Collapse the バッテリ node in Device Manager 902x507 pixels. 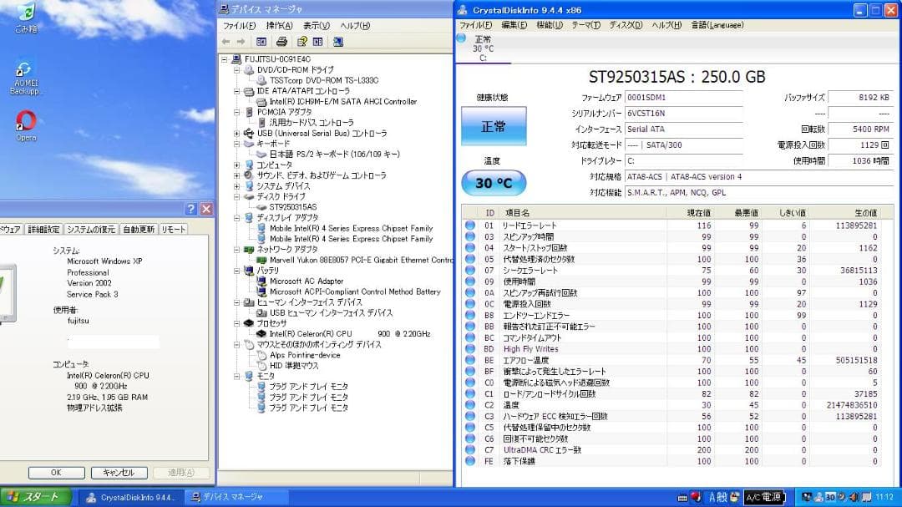236,271
